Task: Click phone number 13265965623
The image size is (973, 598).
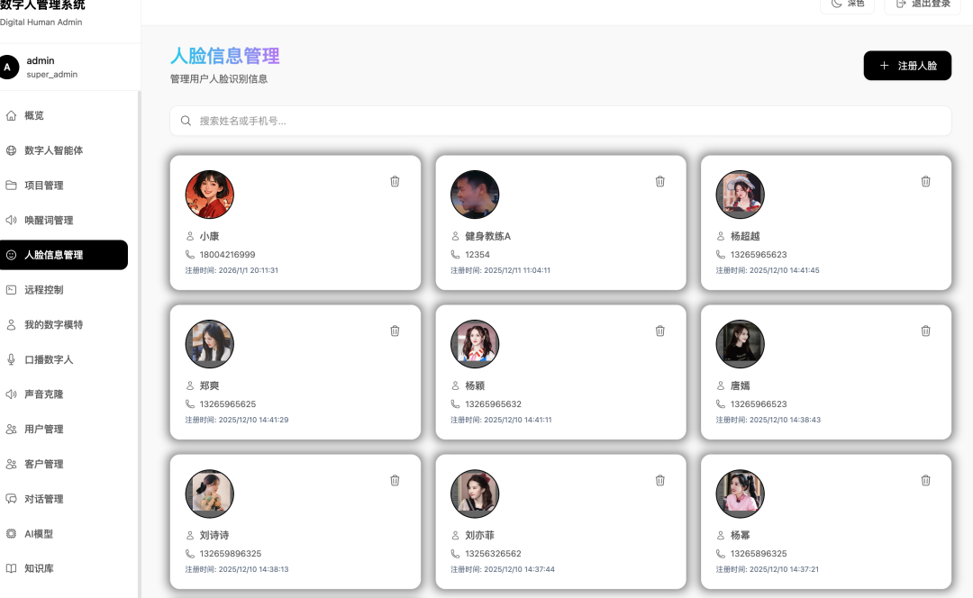Action: pyautogui.click(x=759, y=254)
